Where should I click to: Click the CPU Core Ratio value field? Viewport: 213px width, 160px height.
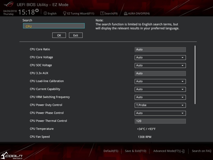point(160,50)
